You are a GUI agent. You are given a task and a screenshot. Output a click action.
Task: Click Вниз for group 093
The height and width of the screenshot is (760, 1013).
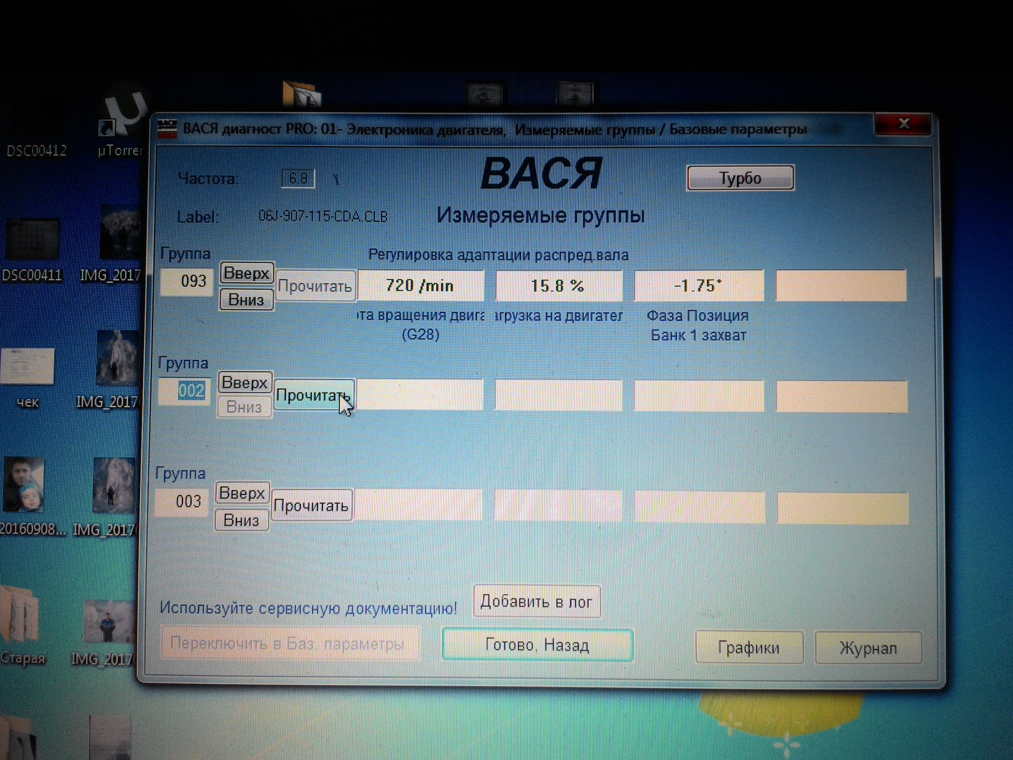click(246, 300)
